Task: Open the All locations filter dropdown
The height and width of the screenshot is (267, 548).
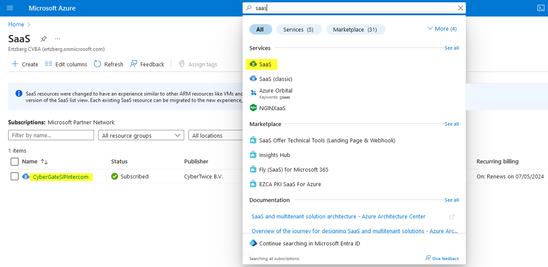Action: click(x=216, y=135)
